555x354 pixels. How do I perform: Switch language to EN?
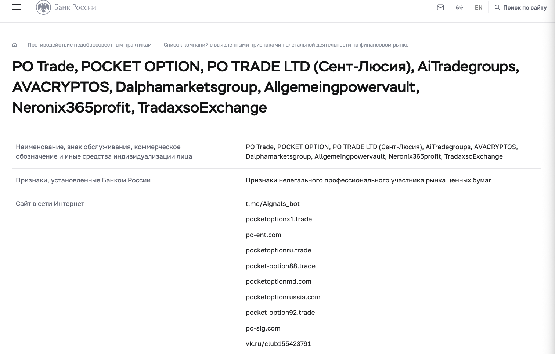click(479, 7)
